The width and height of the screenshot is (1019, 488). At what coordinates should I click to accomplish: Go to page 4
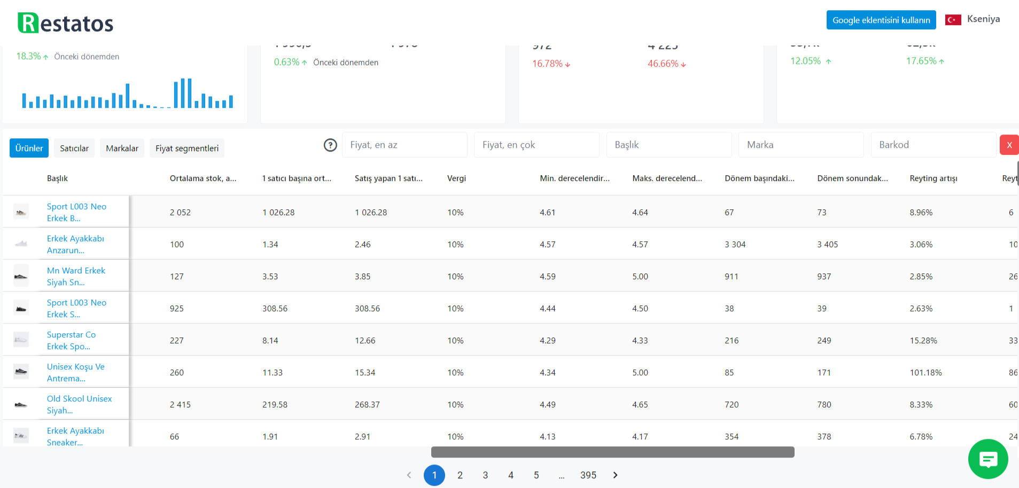(511, 475)
